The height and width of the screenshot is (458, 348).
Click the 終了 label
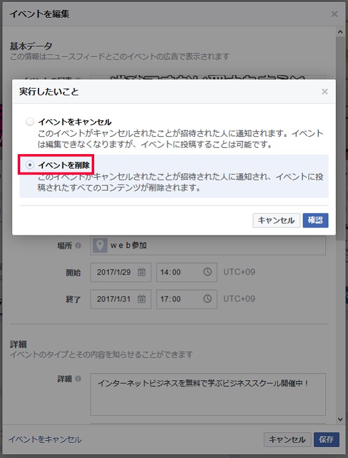click(x=73, y=300)
